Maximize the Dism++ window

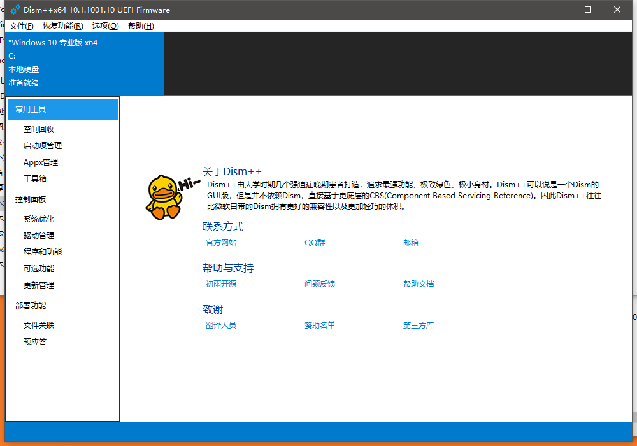(x=588, y=10)
